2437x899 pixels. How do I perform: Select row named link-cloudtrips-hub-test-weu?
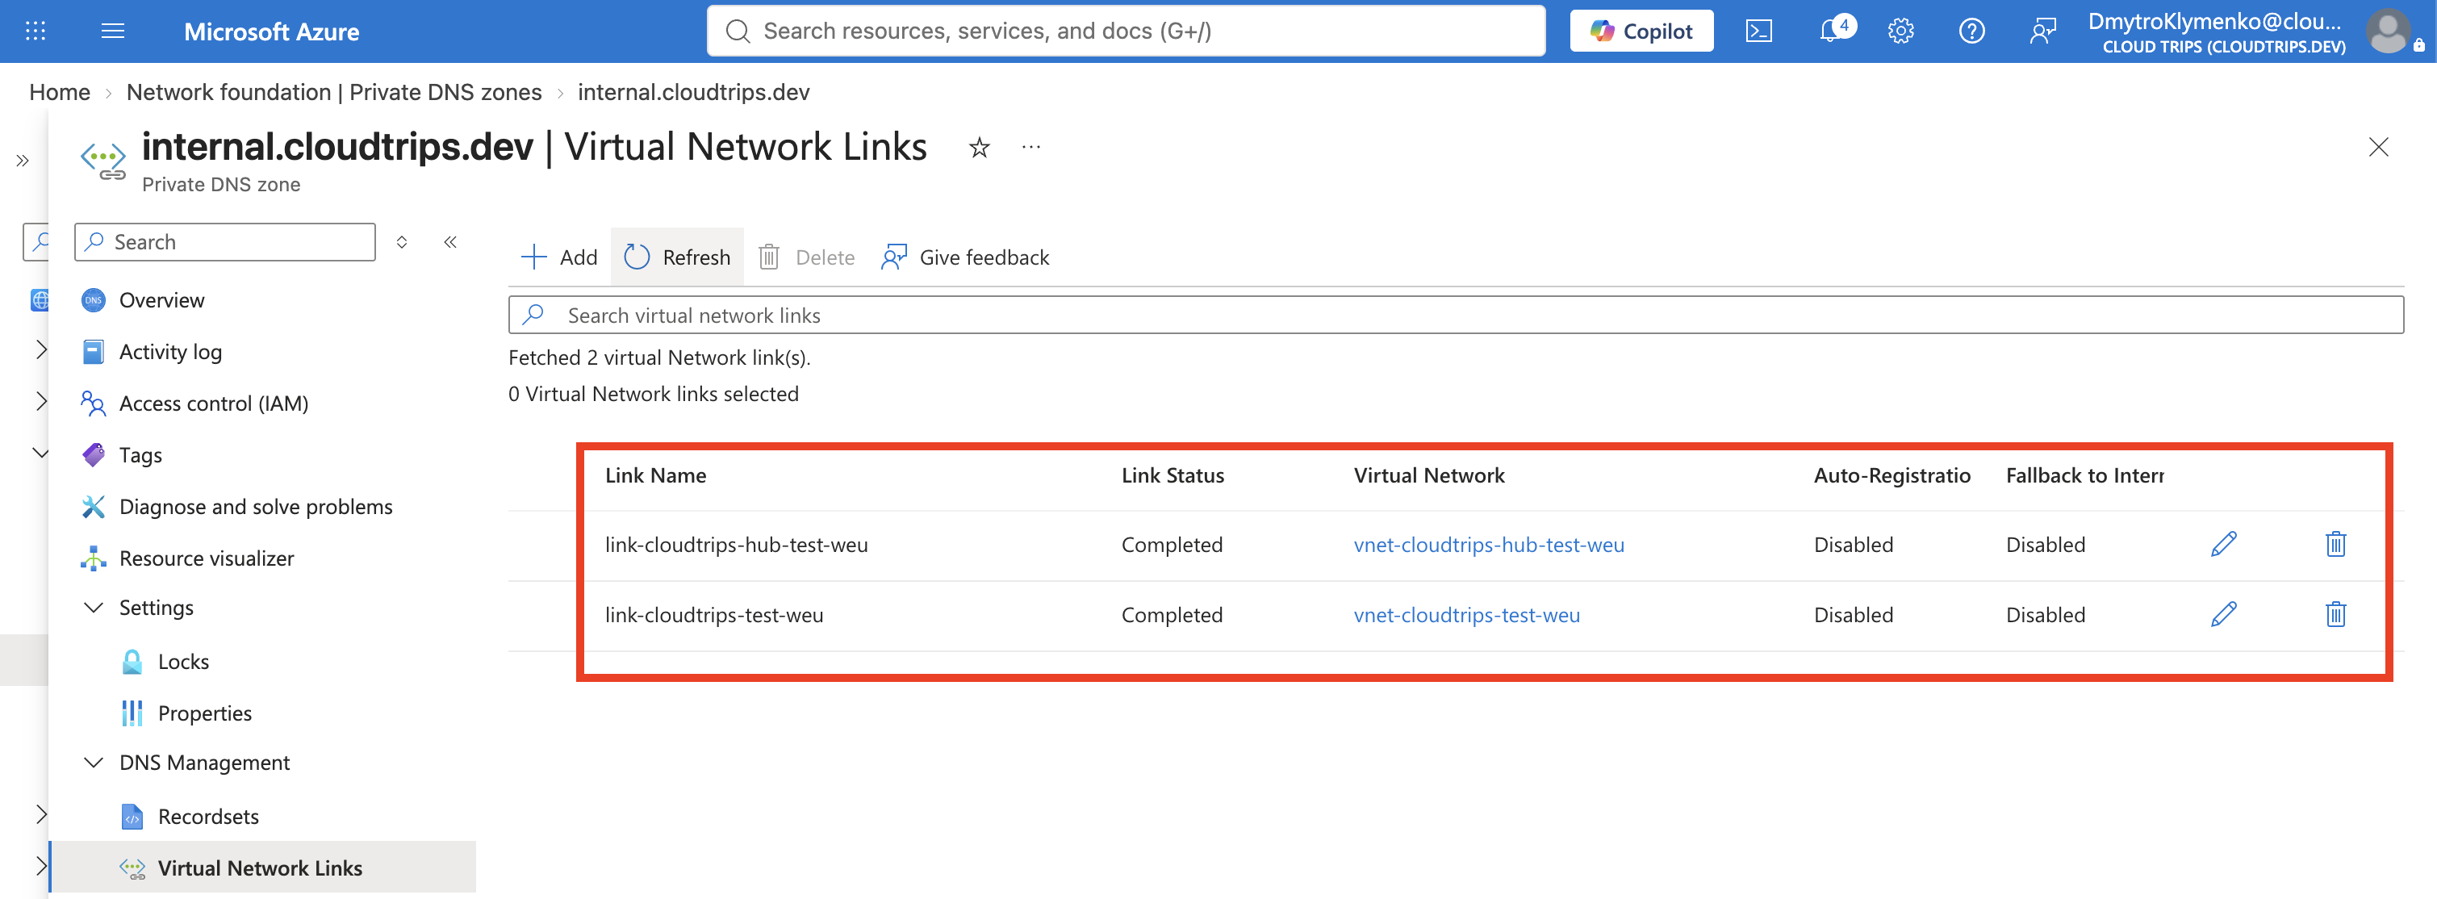(x=736, y=545)
